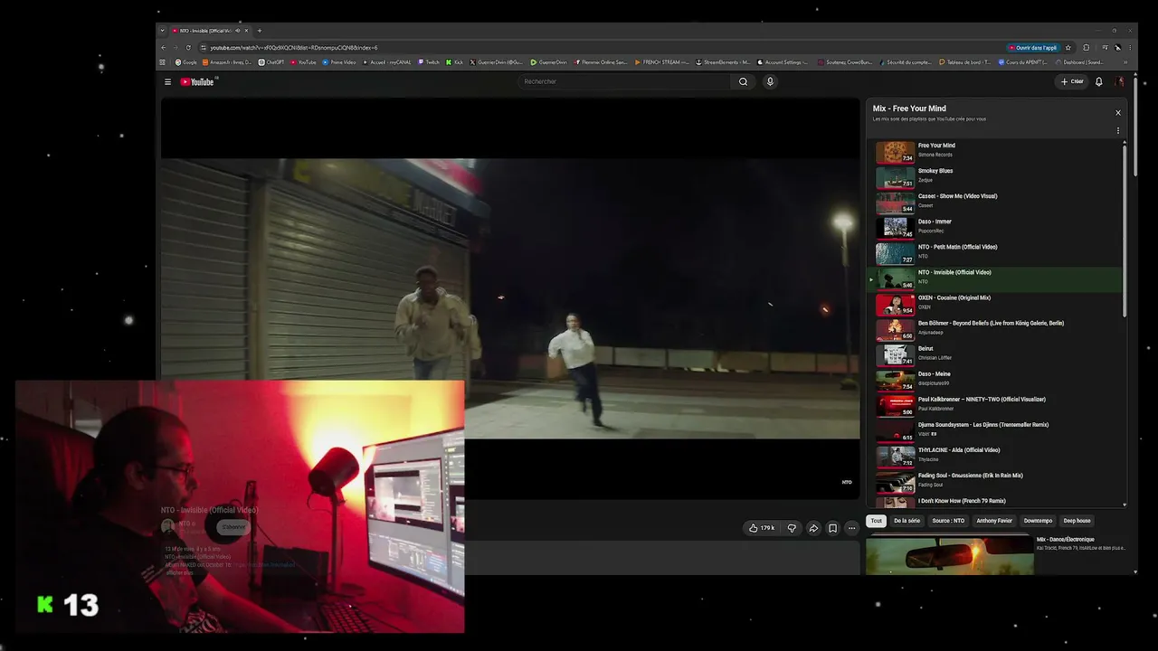Open the StreamElements bookmark

[x=722, y=62]
